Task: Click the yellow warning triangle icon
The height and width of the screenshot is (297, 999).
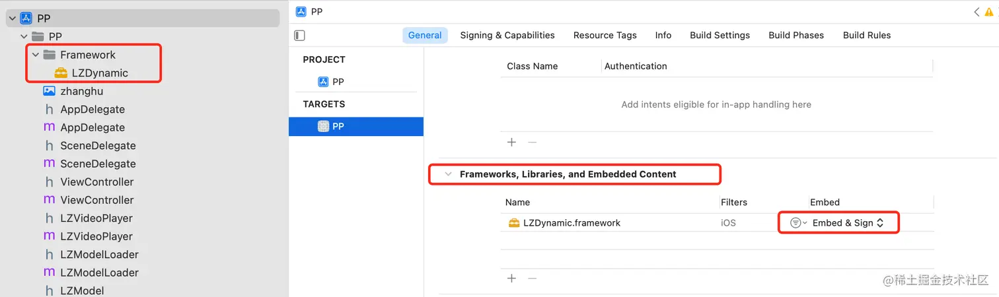Action: coord(989,12)
